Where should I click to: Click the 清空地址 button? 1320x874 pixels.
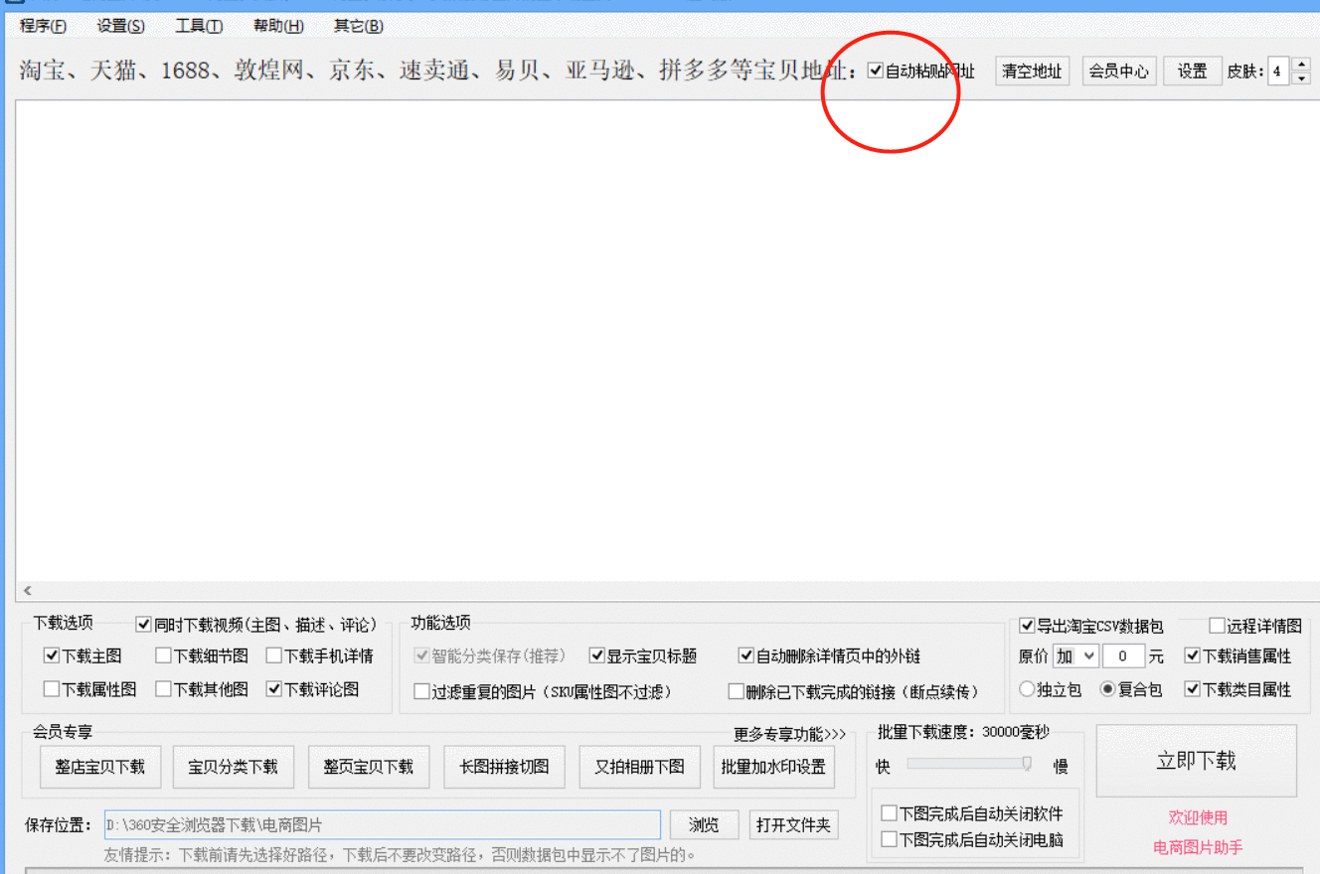click(1032, 71)
